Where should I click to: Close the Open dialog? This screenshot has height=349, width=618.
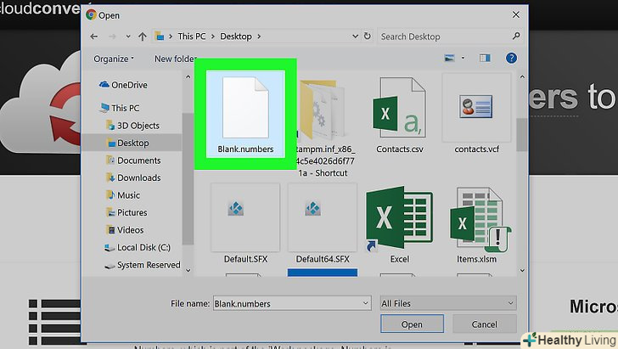[516, 15]
